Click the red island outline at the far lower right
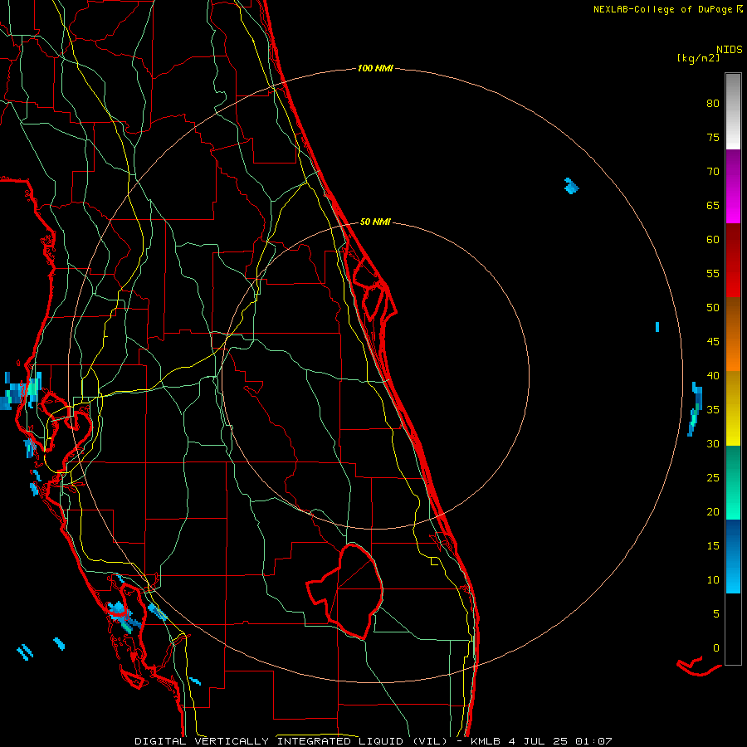 point(699,667)
